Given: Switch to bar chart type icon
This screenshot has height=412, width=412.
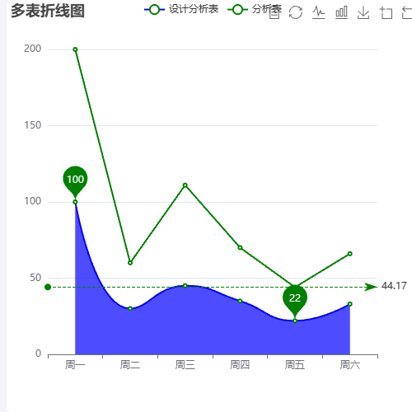Looking at the screenshot, I should [341, 12].
